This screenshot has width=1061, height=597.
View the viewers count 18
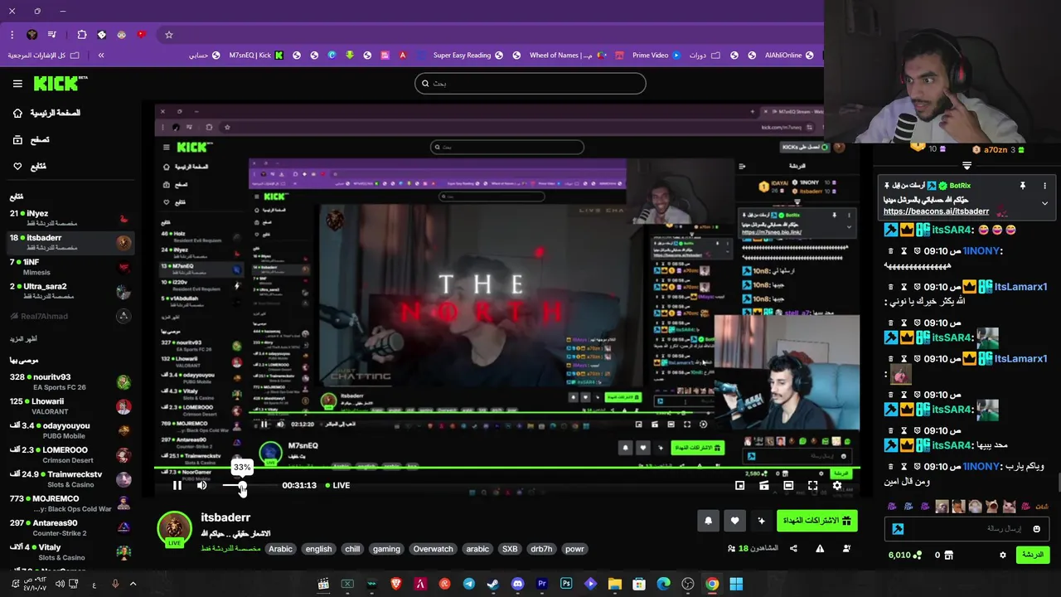[753, 548]
